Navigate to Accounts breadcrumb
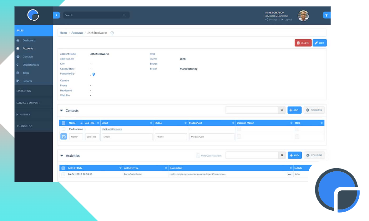Image resolution: width=369 pixels, height=221 pixels. point(77,33)
